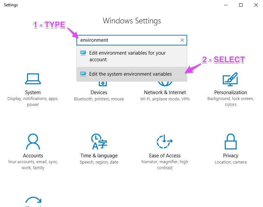Click the Ease of Access title
263x207 pixels.
(x=165, y=156)
